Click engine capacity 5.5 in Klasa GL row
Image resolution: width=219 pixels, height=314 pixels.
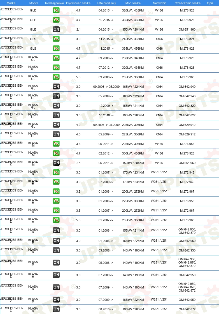[78, 77]
